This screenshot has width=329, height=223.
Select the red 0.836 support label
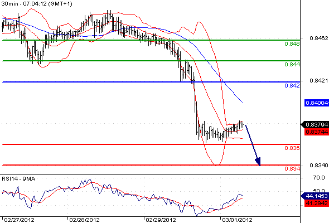(292, 148)
